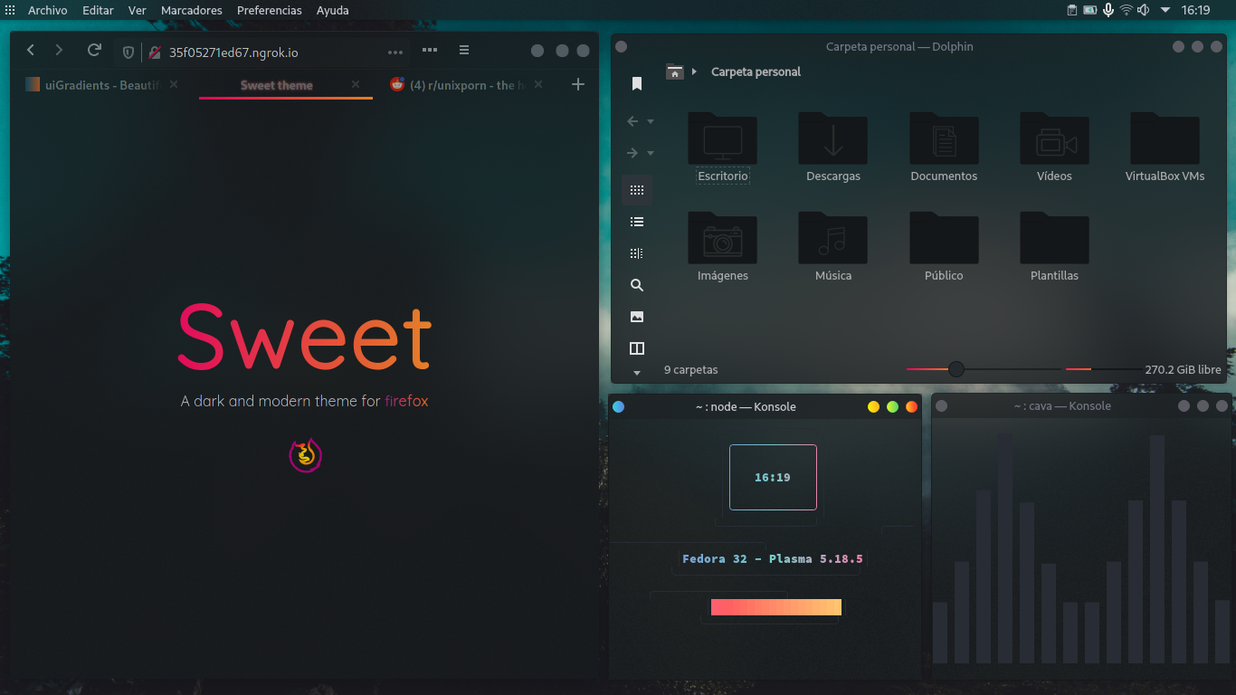Expand Dolphin back history dropdown arrow
This screenshot has width=1236, height=695.
(650, 121)
